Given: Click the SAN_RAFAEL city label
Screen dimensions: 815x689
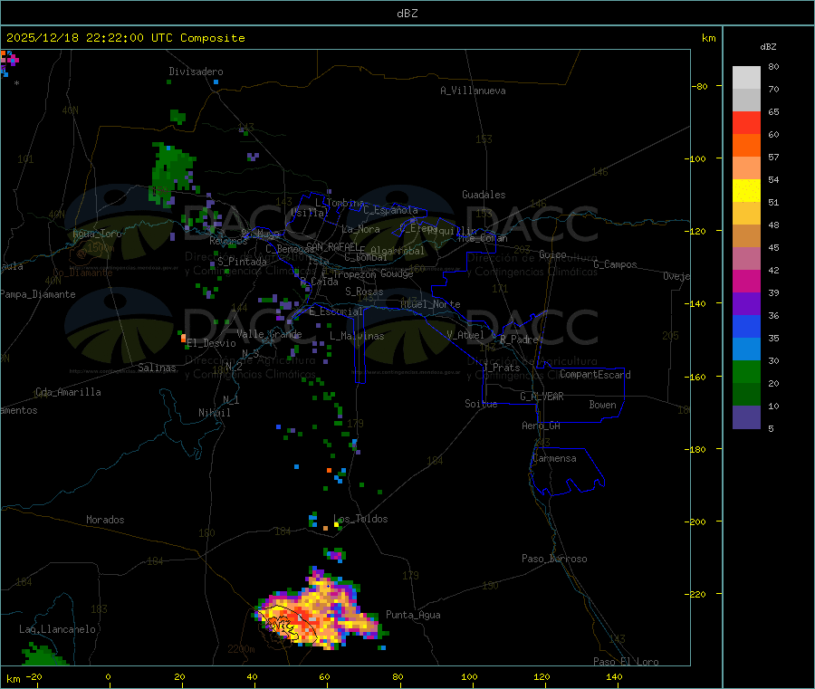Looking at the screenshot, I should click(332, 246).
